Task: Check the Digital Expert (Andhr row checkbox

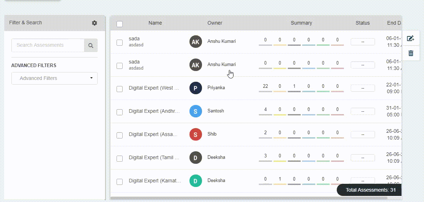Action: point(119,112)
